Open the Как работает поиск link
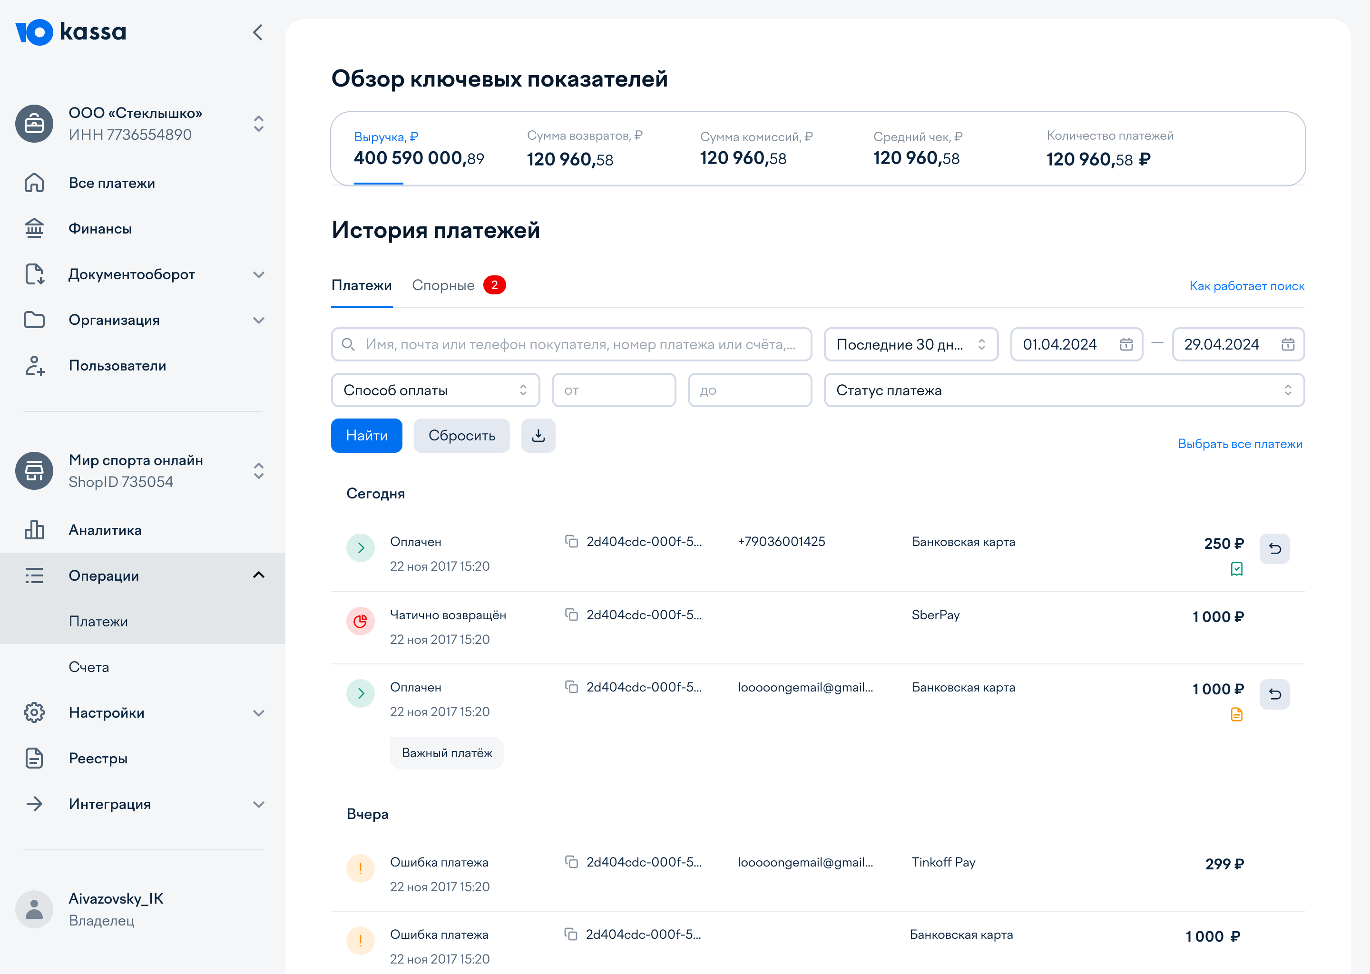 coord(1246,286)
